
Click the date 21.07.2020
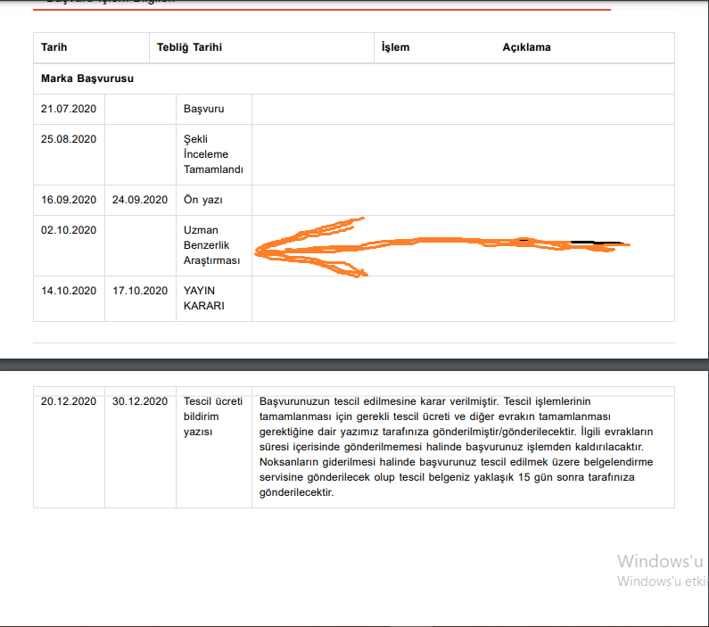pyautogui.click(x=69, y=109)
